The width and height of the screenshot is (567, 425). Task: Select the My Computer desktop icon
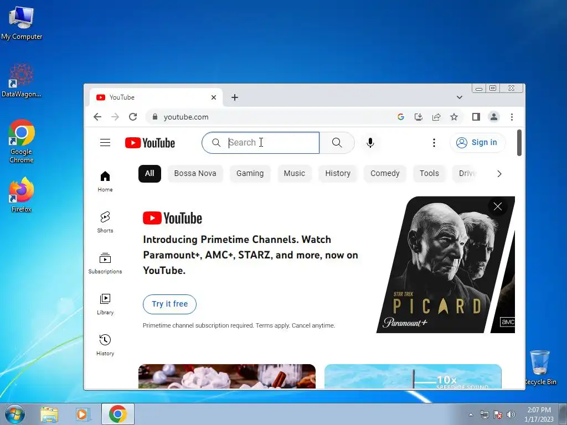click(22, 23)
